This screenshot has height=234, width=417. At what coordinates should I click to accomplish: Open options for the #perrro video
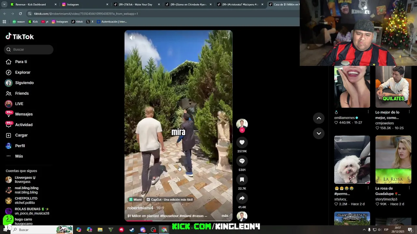click(368, 188)
